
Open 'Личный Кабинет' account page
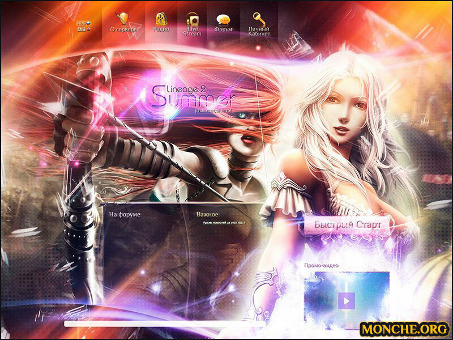259,31
